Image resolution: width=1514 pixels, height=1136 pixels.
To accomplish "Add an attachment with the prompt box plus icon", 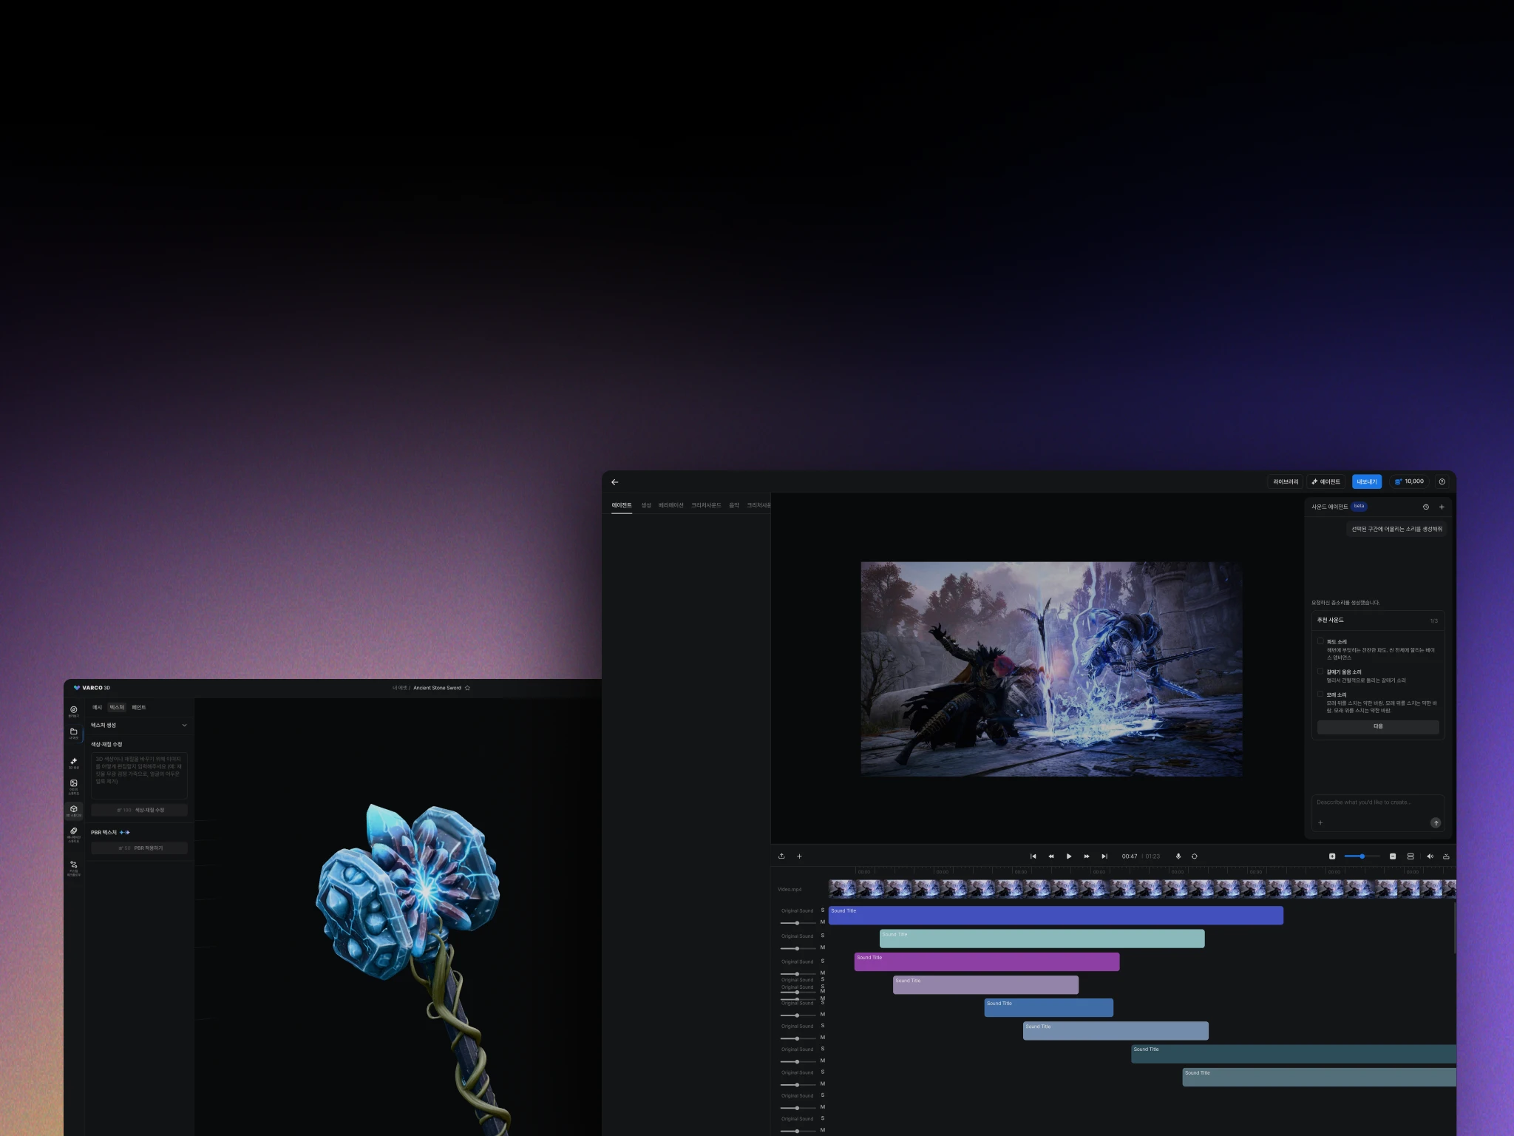I will [x=1320, y=822].
